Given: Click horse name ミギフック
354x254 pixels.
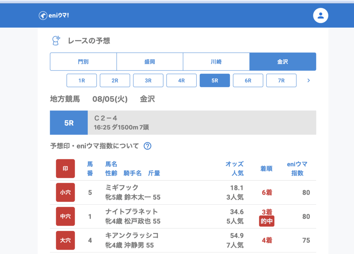Looking at the screenshot, I should (x=122, y=188).
